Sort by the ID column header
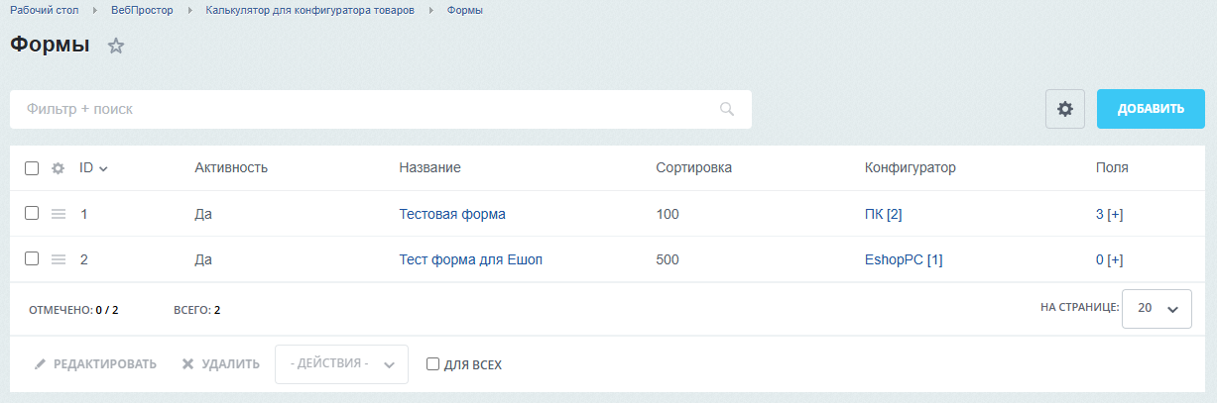The image size is (1217, 403). (x=93, y=168)
